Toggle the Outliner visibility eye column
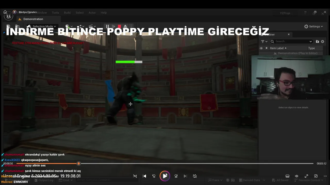Screen dimensions: 330x185 pos(261,48)
